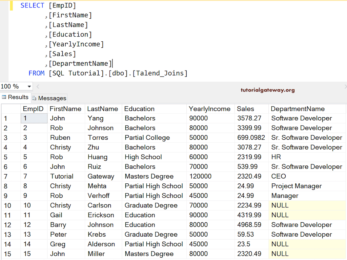Switch to the Results tab

(x=15, y=97)
